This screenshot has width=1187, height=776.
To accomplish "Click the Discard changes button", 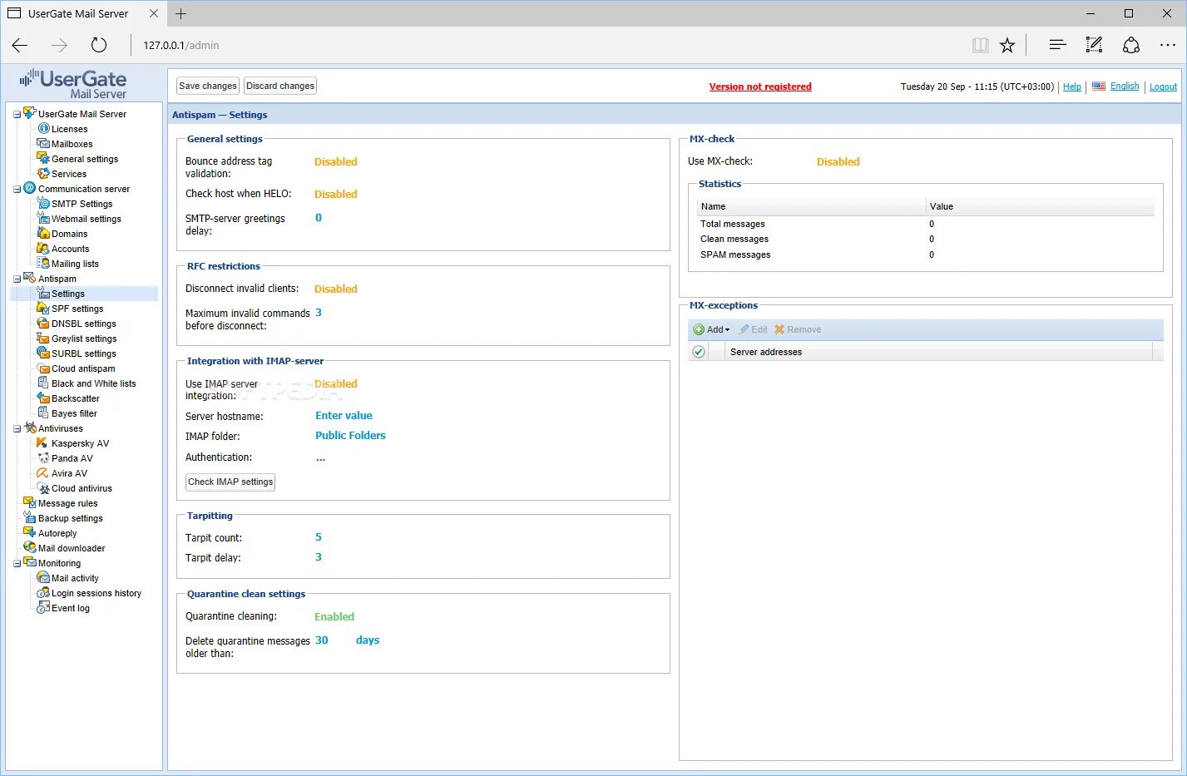I will [x=280, y=86].
